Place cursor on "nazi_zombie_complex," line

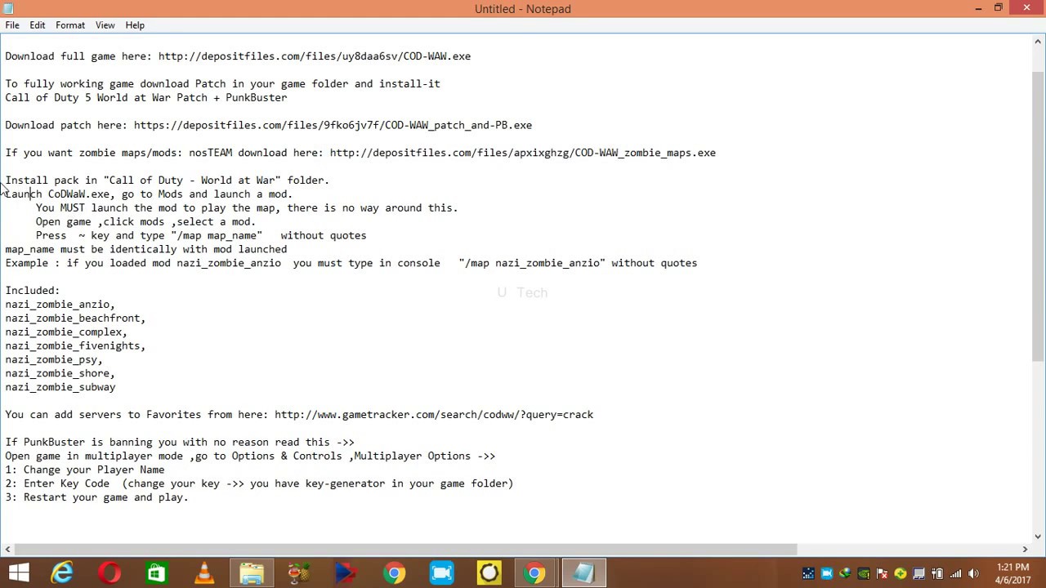[x=66, y=332]
